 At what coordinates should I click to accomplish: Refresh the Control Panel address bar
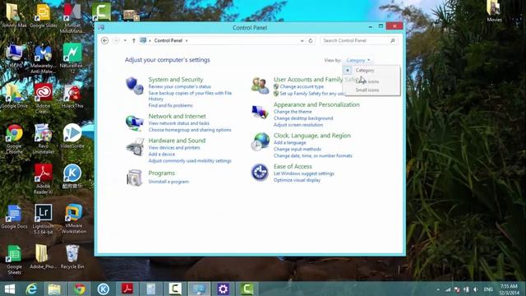pos(311,40)
